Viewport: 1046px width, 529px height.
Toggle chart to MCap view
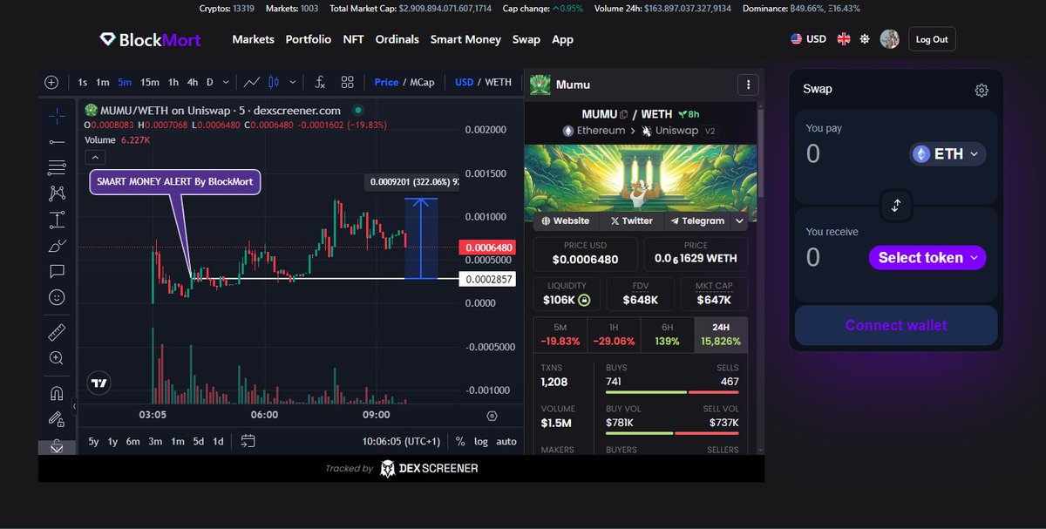pos(422,82)
